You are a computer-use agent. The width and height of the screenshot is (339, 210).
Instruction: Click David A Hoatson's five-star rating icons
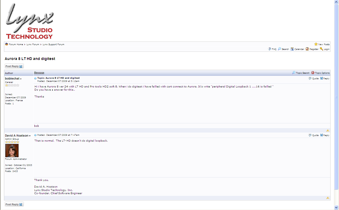[12, 142]
